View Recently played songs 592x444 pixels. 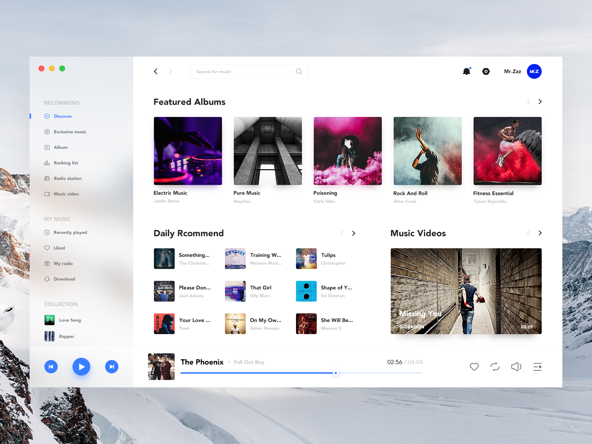pyautogui.click(x=70, y=232)
